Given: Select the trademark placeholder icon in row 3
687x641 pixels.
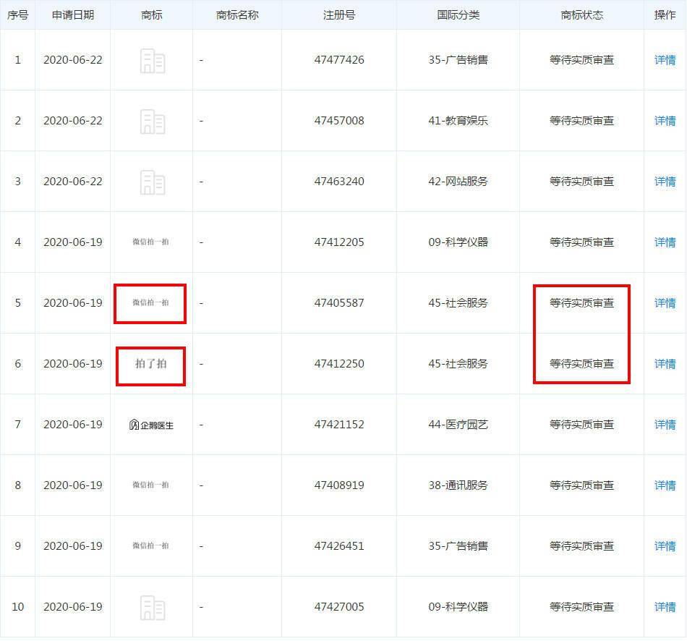Looking at the screenshot, I should coord(151,182).
